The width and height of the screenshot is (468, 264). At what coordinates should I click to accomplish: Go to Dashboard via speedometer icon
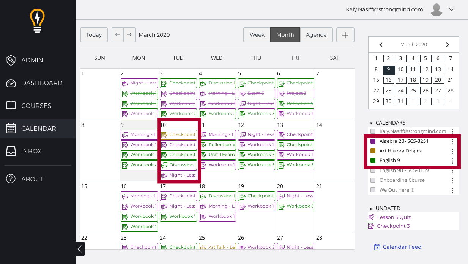pos(11,83)
